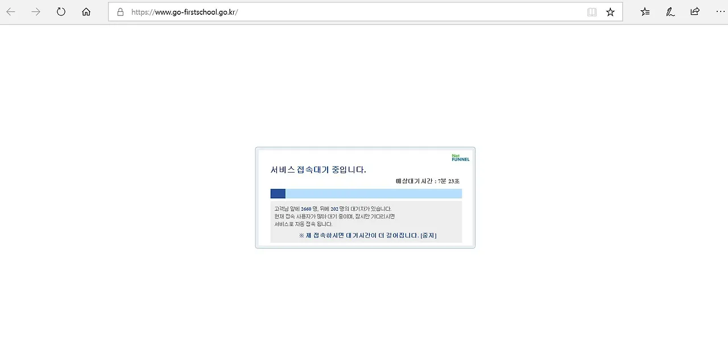Click the [중지] stop link

429,235
